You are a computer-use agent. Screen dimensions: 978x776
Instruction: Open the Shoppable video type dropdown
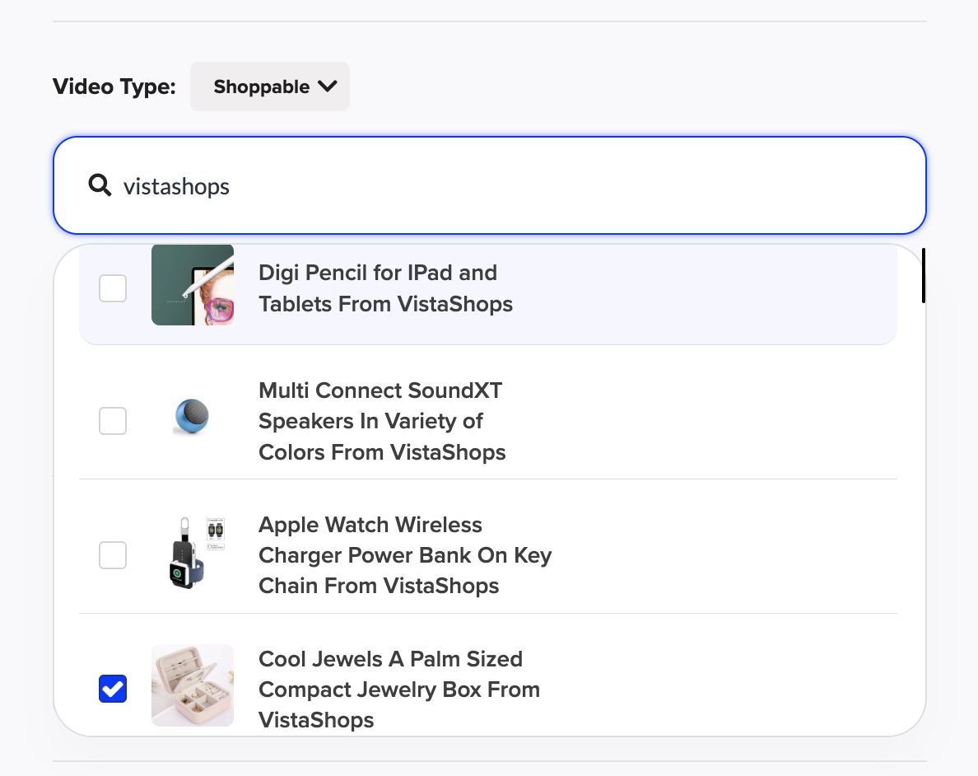(270, 86)
